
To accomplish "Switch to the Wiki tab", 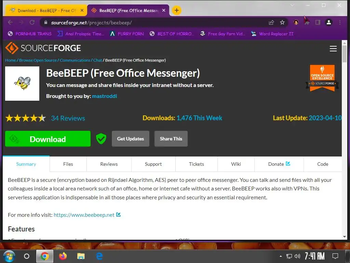I will (x=236, y=164).
